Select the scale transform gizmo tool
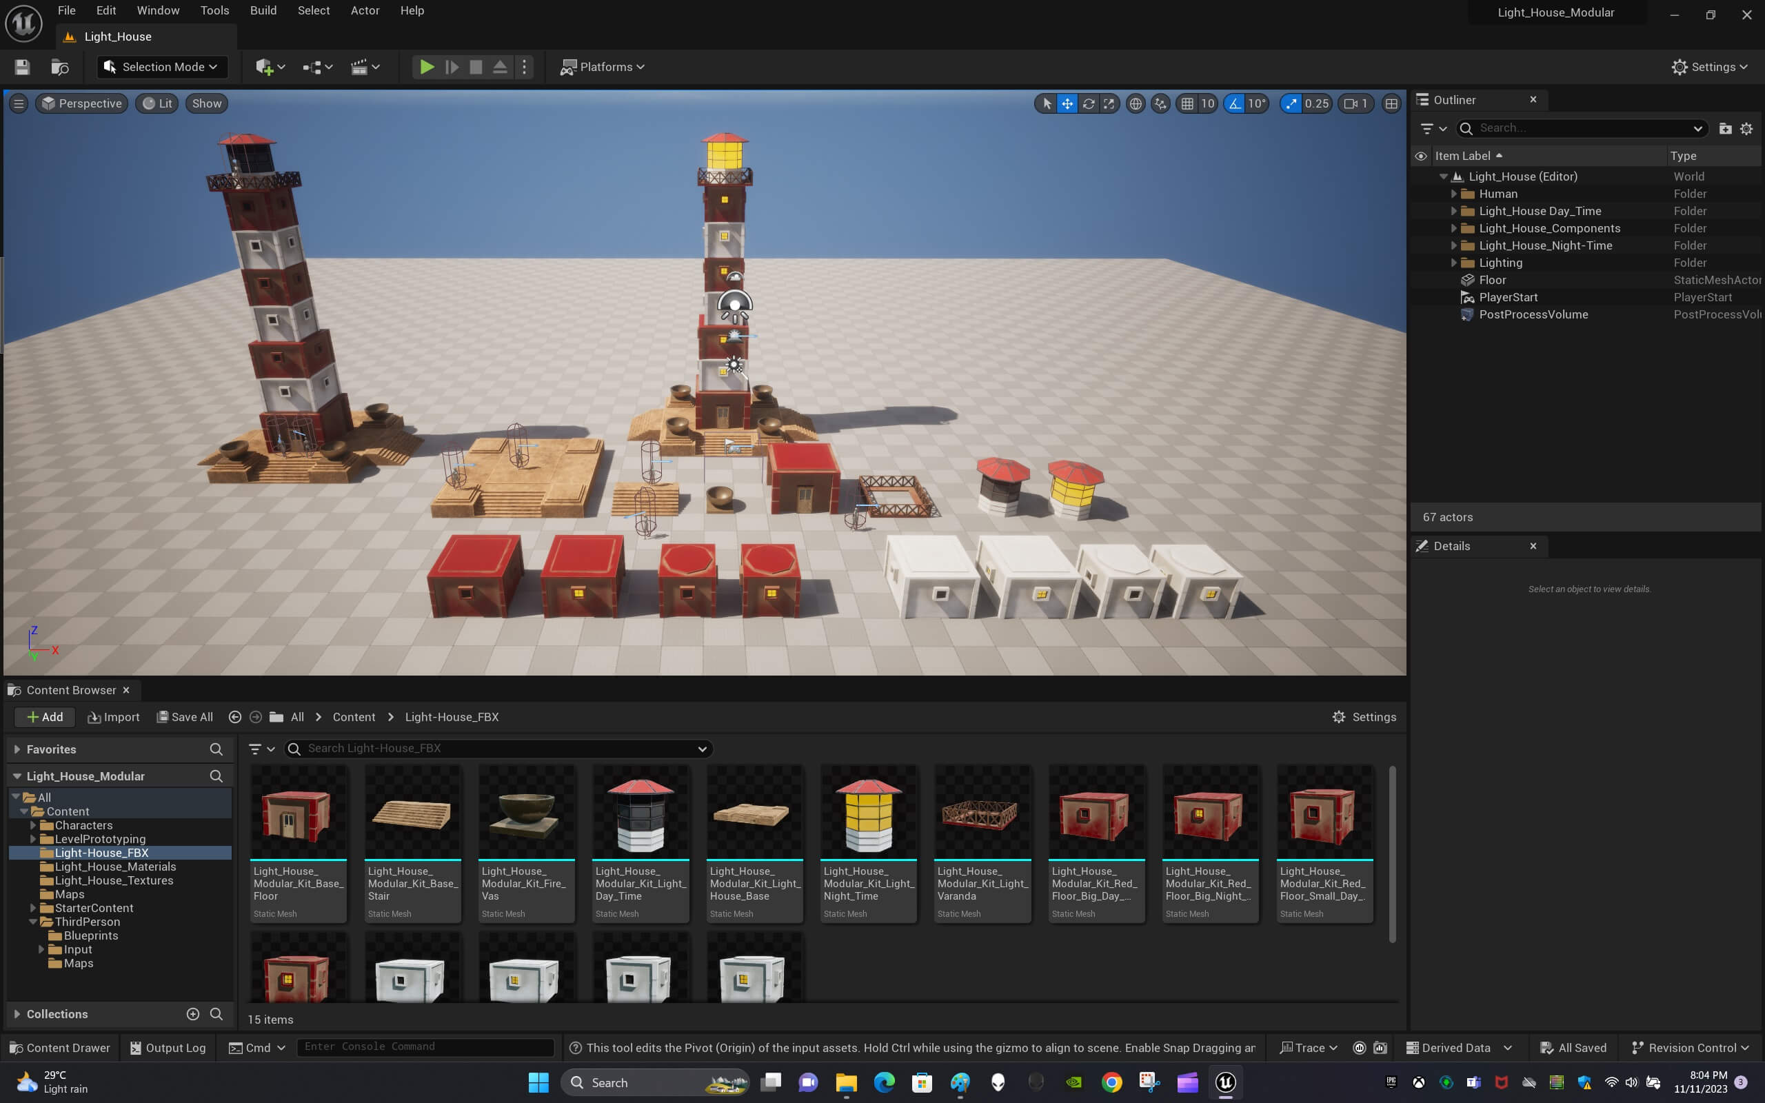This screenshot has height=1103, width=1765. coord(1109,103)
